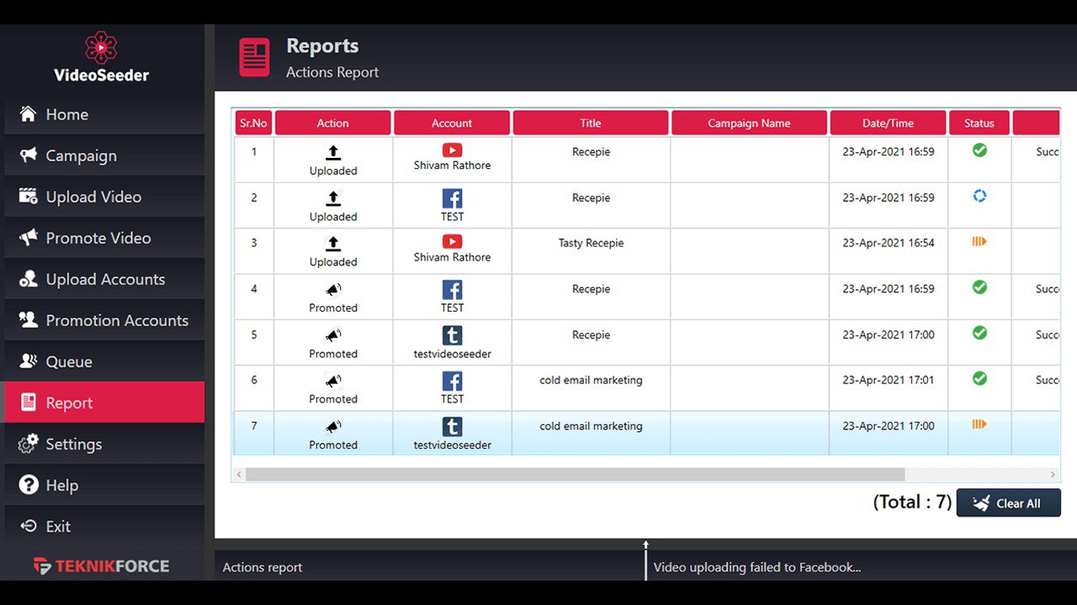Click the Facebook icon in row 2

pyautogui.click(x=452, y=198)
